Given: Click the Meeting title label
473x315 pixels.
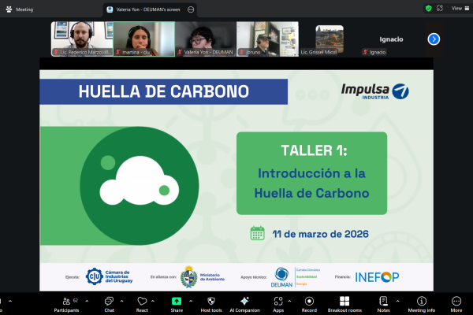Looking at the screenshot, I should (24, 9).
